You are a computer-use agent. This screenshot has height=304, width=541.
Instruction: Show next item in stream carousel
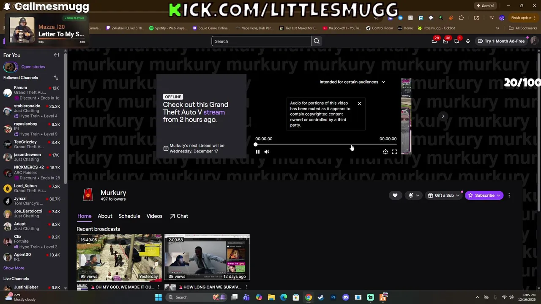443,116
